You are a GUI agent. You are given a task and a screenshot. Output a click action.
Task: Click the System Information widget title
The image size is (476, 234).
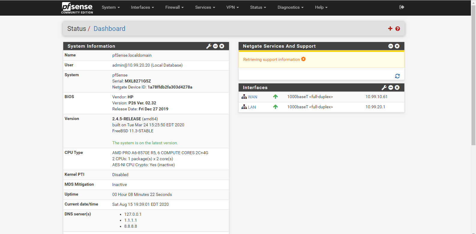point(91,46)
